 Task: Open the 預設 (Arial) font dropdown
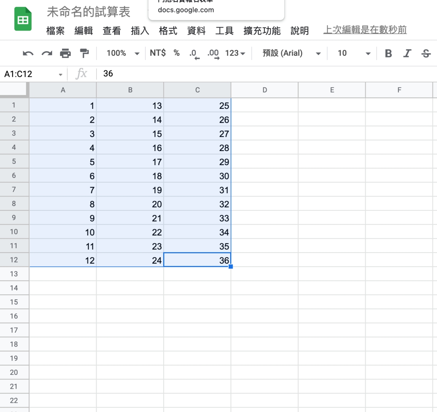pyautogui.click(x=291, y=53)
